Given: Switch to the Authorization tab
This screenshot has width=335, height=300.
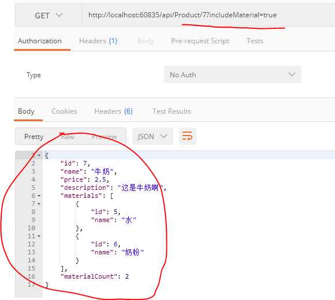Looking at the screenshot, I should pos(40,41).
